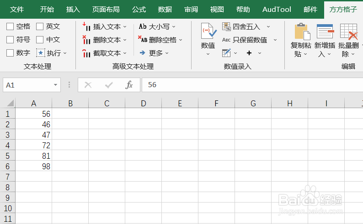Expand the Extract Text (截取文本) dropdown arrow
This screenshot has width=363, height=224.
(x=125, y=53)
